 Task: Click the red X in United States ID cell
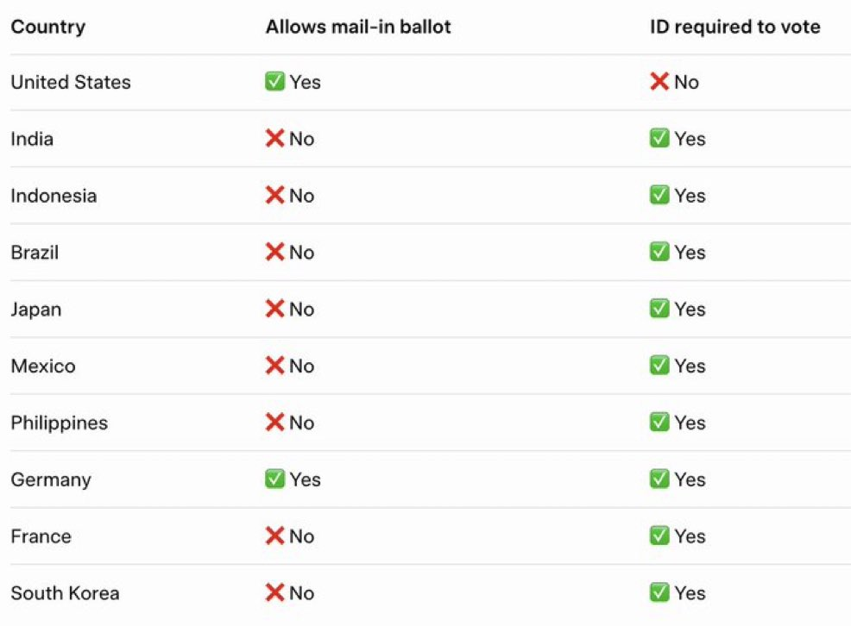659,82
